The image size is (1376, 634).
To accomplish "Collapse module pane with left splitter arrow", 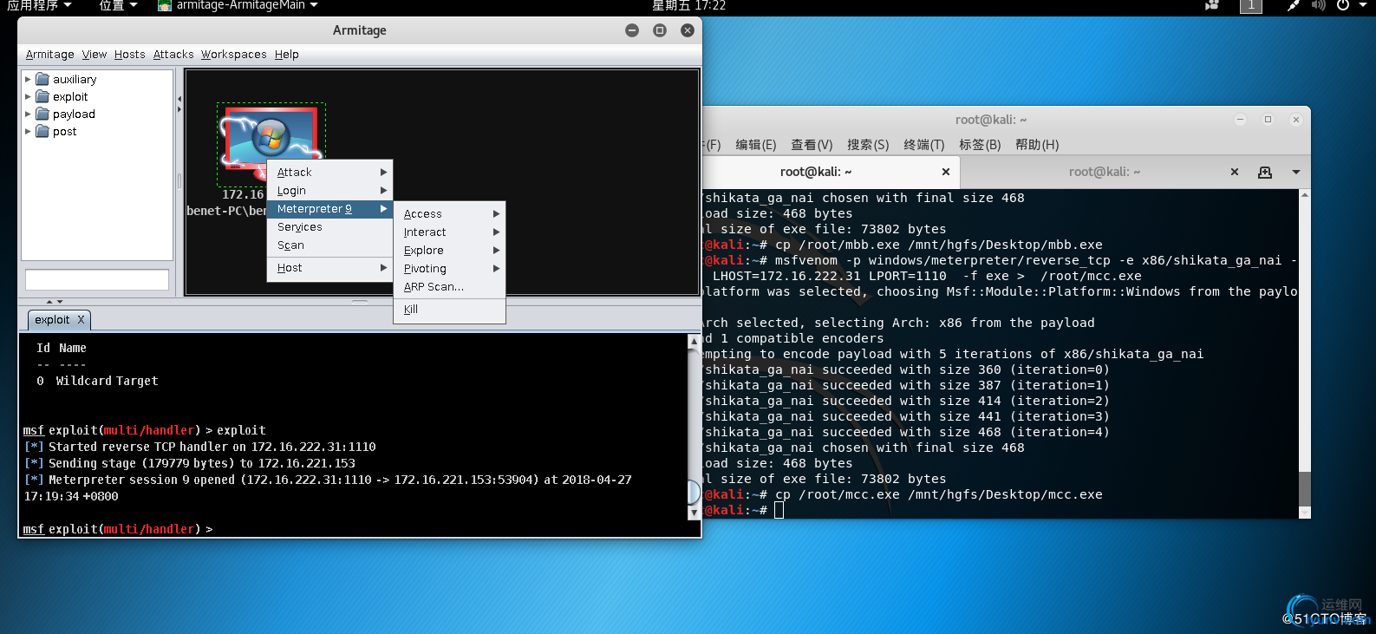I will [x=179, y=99].
